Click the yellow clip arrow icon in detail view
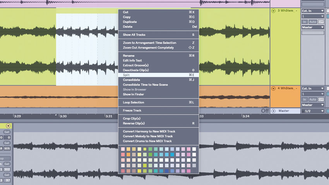 8,126
